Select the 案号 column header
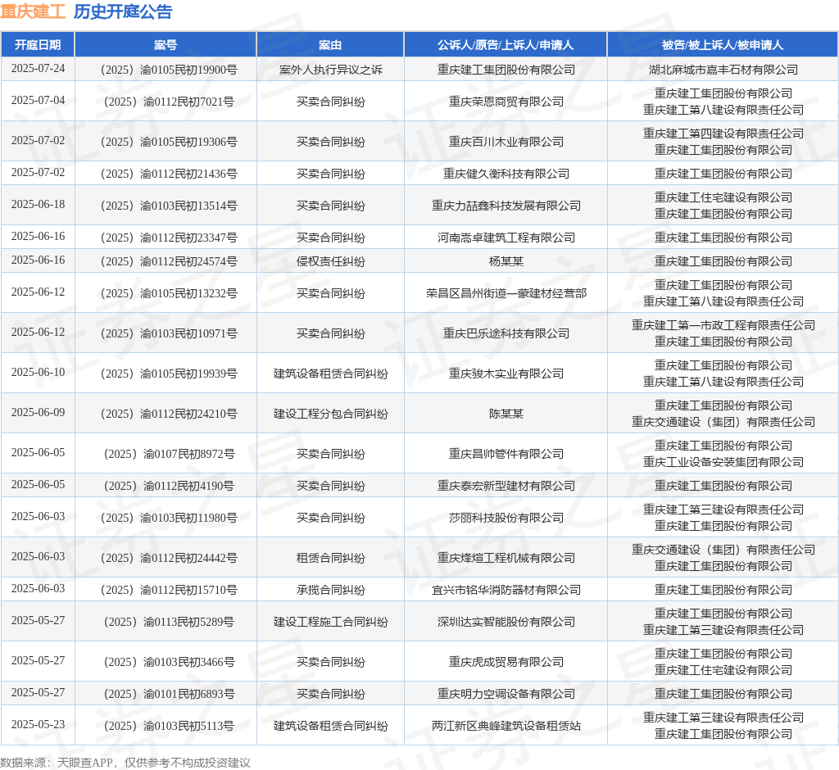 tap(166, 45)
